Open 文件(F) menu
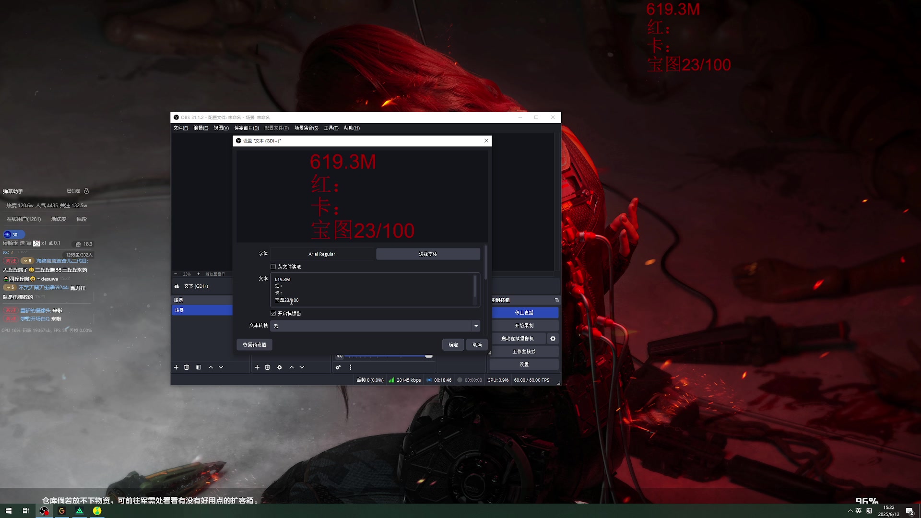921x518 pixels. (x=180, y=128)
